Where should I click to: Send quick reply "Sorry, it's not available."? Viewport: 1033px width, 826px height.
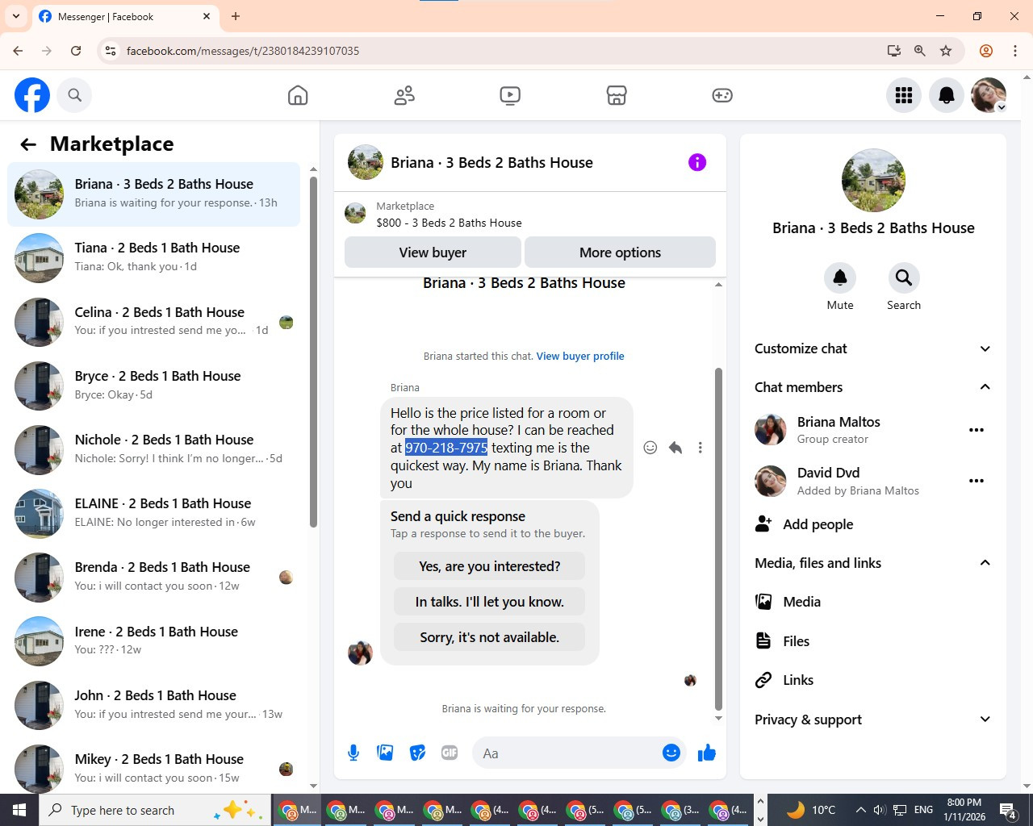coord(489,637)
